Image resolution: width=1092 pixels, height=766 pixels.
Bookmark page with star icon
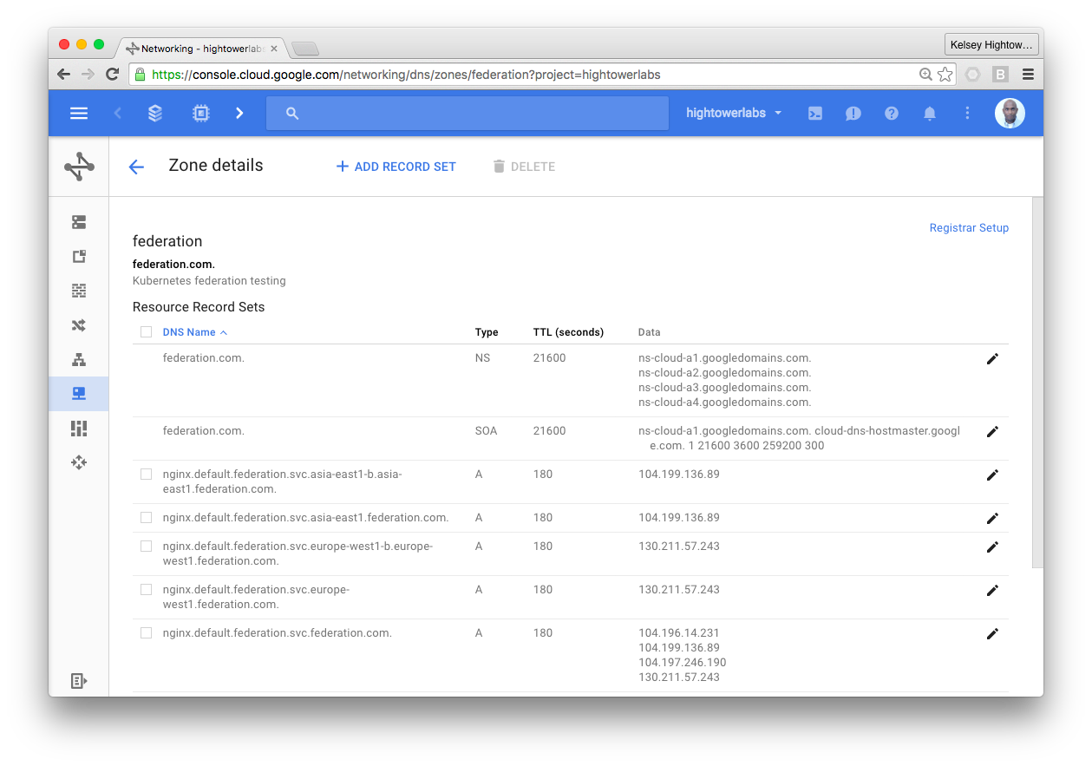[x=945, y=75]
